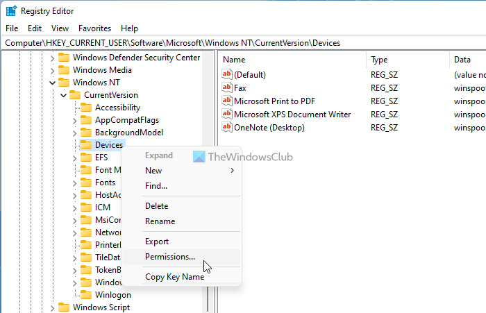Choose Permissions... from the context menu
The width and height of the screenshot is (486, 313).
click(x=170, y=257)
